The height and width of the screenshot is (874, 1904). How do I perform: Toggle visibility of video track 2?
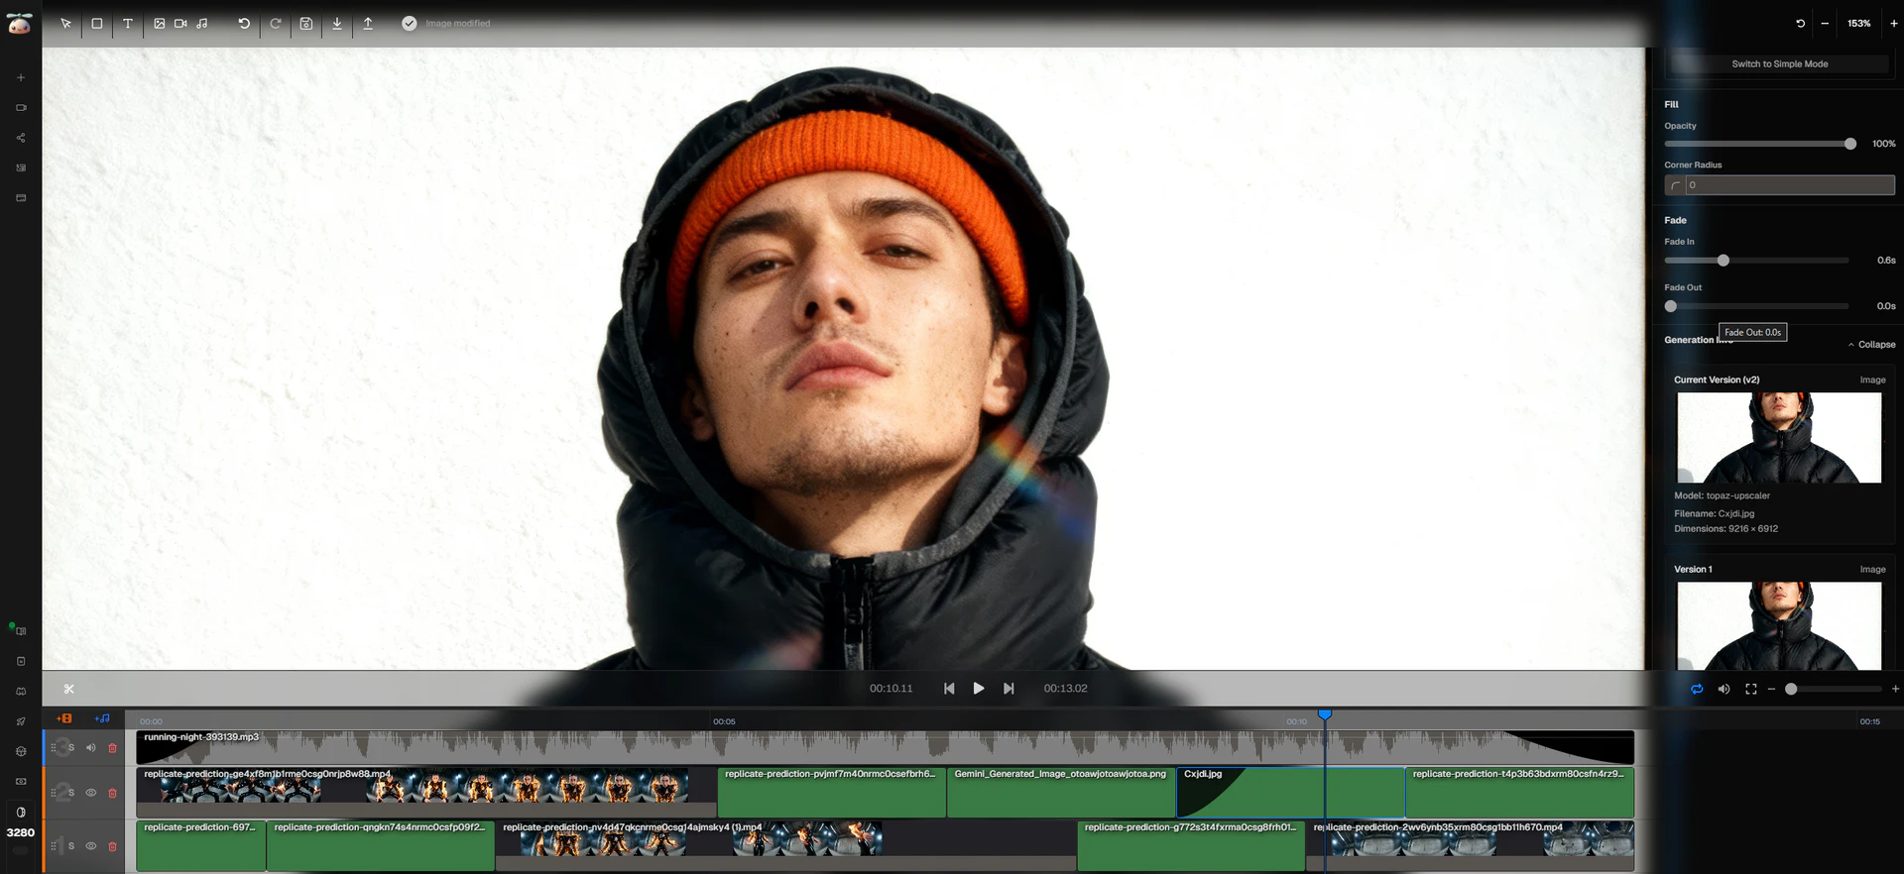[91, 793]
